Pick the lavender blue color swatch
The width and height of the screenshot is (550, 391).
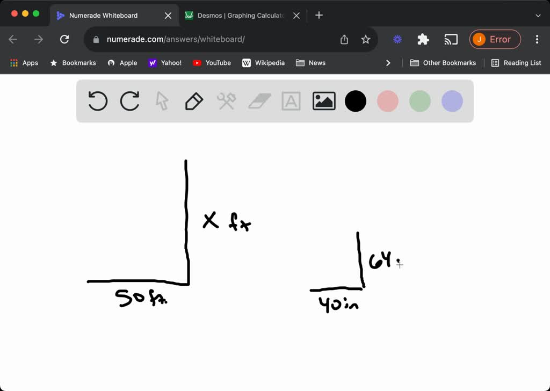click(452, 101)
